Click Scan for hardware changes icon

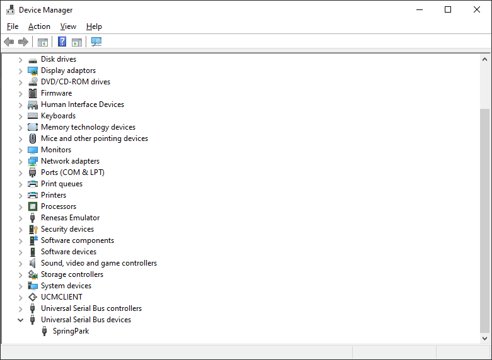[x=96, y=42]
